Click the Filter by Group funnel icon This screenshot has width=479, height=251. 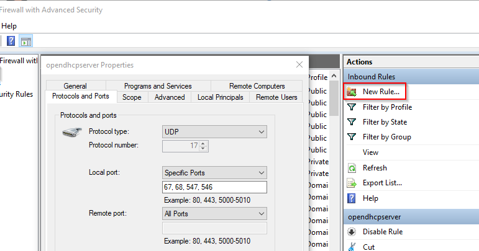[x=352, y=137]
